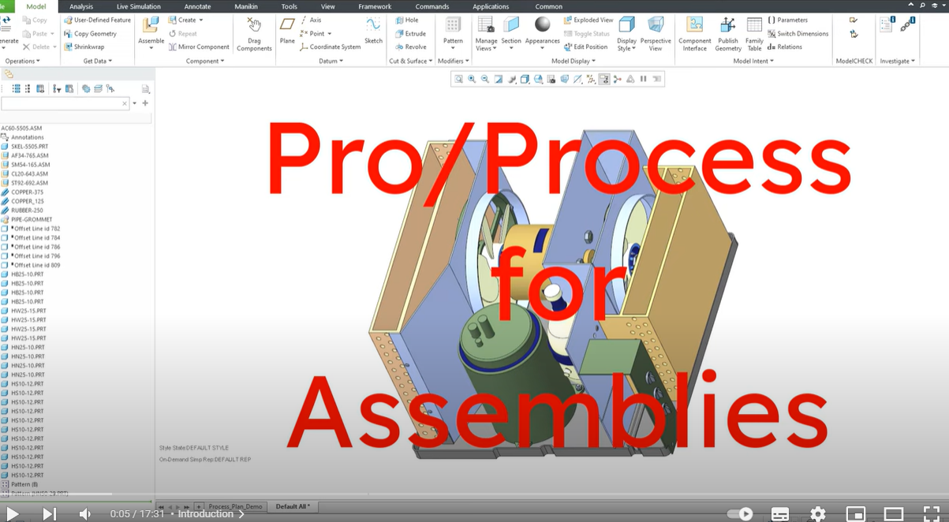Viewport: 949px width, 522px height.
Task: Skip to next video
Action: coord(49,514)
